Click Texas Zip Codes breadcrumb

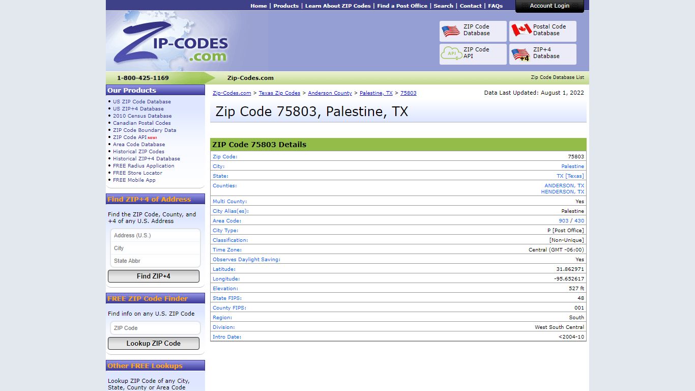click(279, 93)
